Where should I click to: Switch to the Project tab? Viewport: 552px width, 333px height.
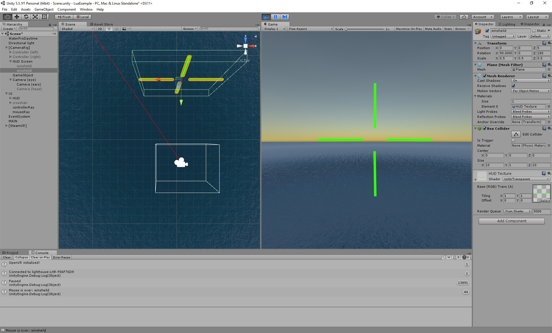point(12,253)
